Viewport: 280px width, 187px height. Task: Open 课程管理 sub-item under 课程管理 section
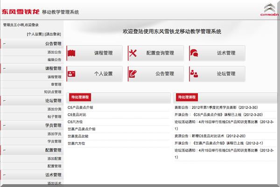(x=54, y=77)
